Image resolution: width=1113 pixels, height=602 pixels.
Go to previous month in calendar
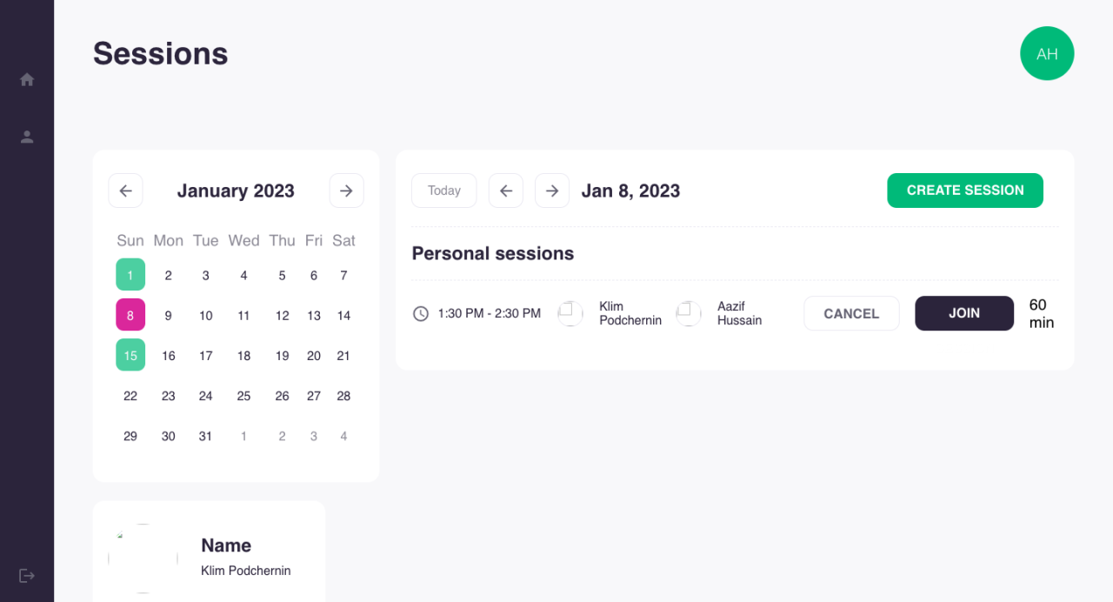pyautogui.click(x=125, y=191)
